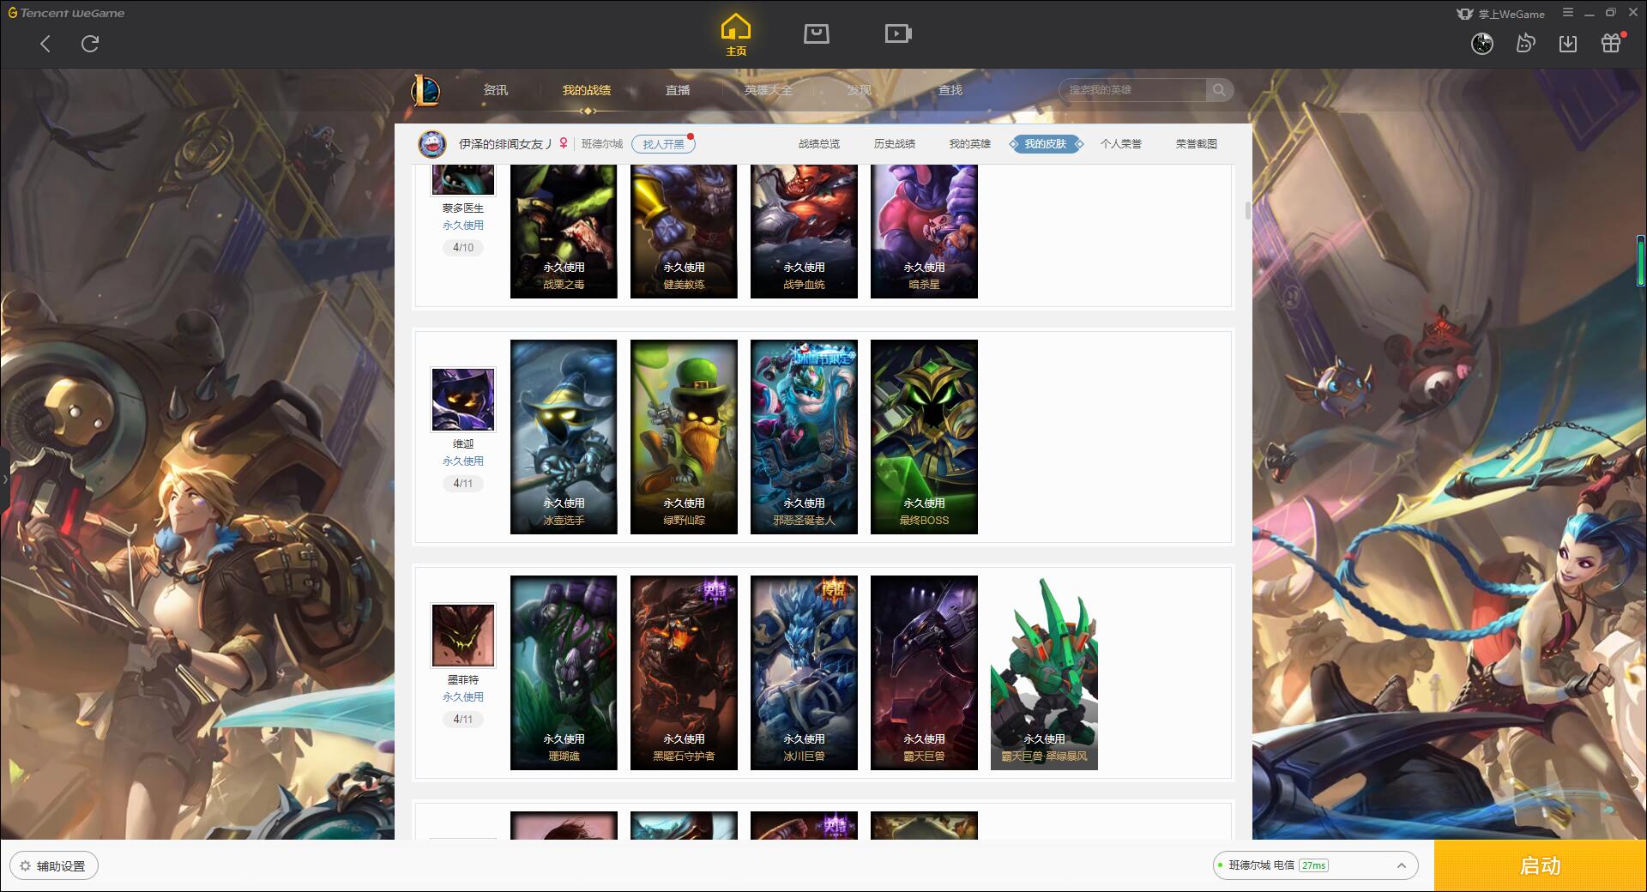Click the 找人开黑 button

(663, 144)
